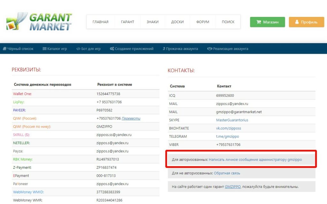Image resolution: width=327 pixels, height=204 pixels.
Task: Click the Обратная связь feedback link
Action: [x=227, y=173]
